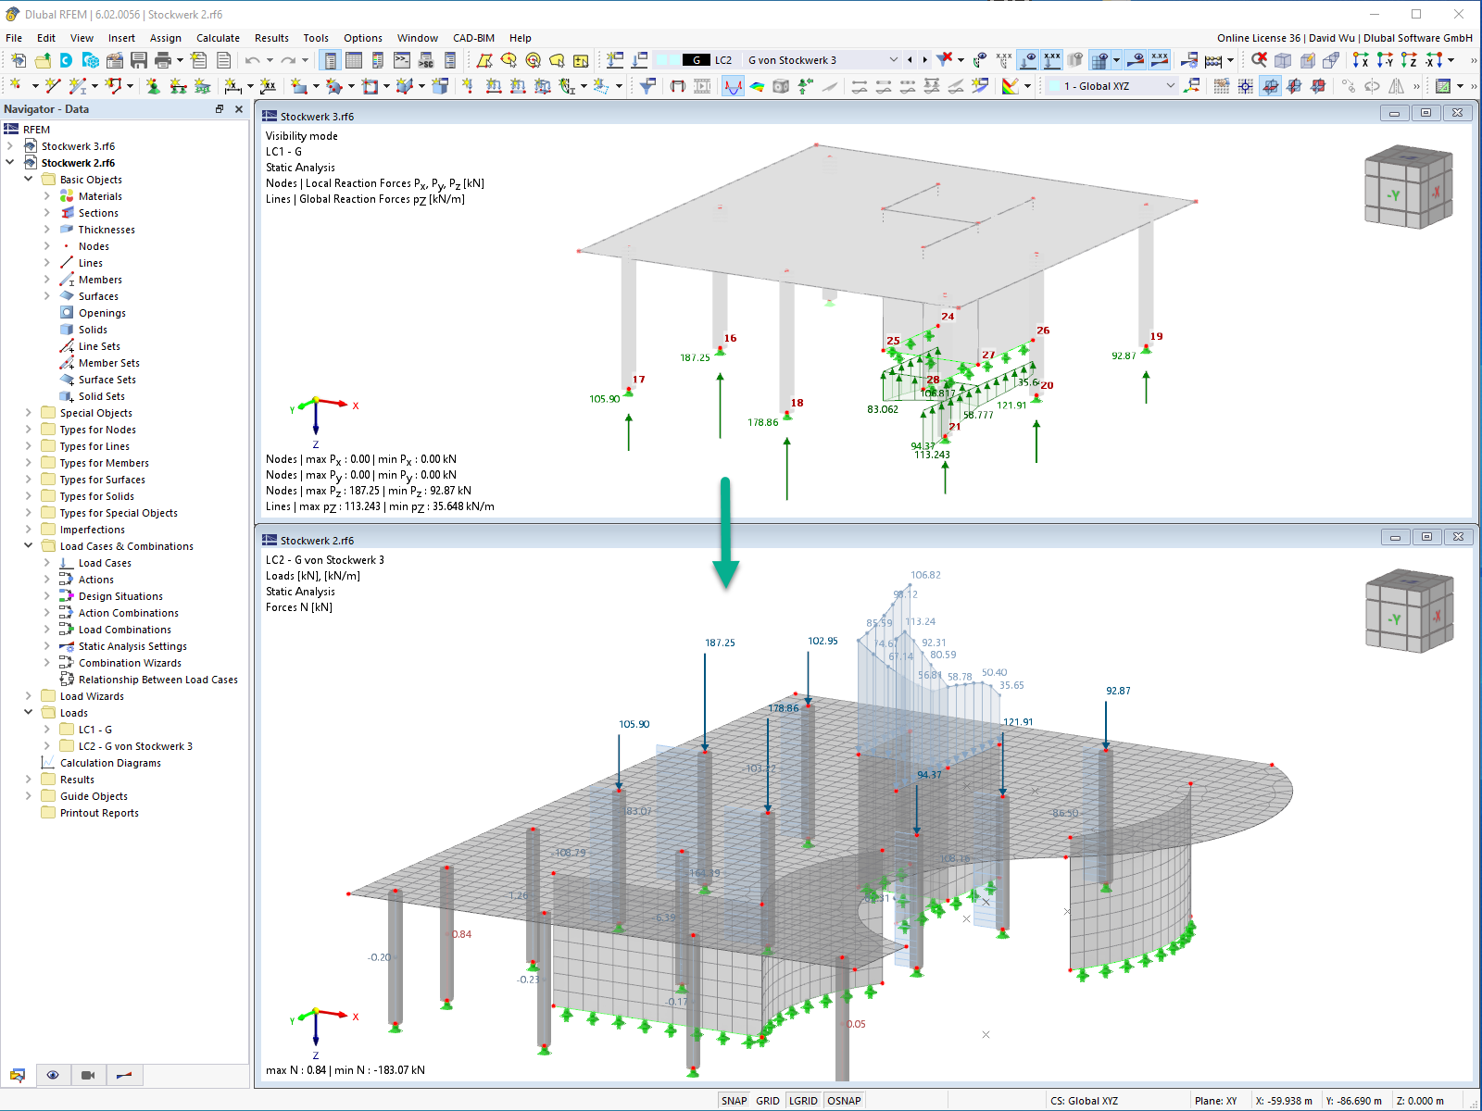Open the Results menu
The width and height of the screenshot is (1482, 1111).
[x=271, y=38]
